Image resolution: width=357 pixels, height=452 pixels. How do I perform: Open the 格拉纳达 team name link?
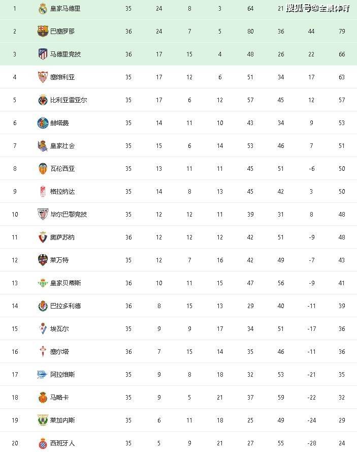pos(62,192)
